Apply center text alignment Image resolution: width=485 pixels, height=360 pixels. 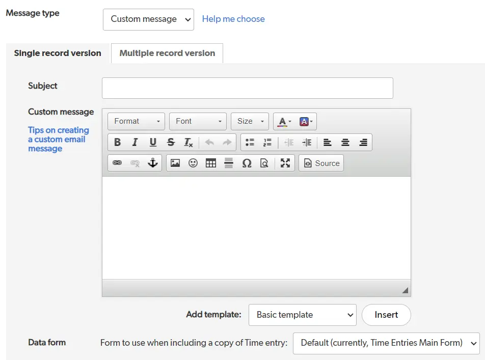tap(345, 142)
